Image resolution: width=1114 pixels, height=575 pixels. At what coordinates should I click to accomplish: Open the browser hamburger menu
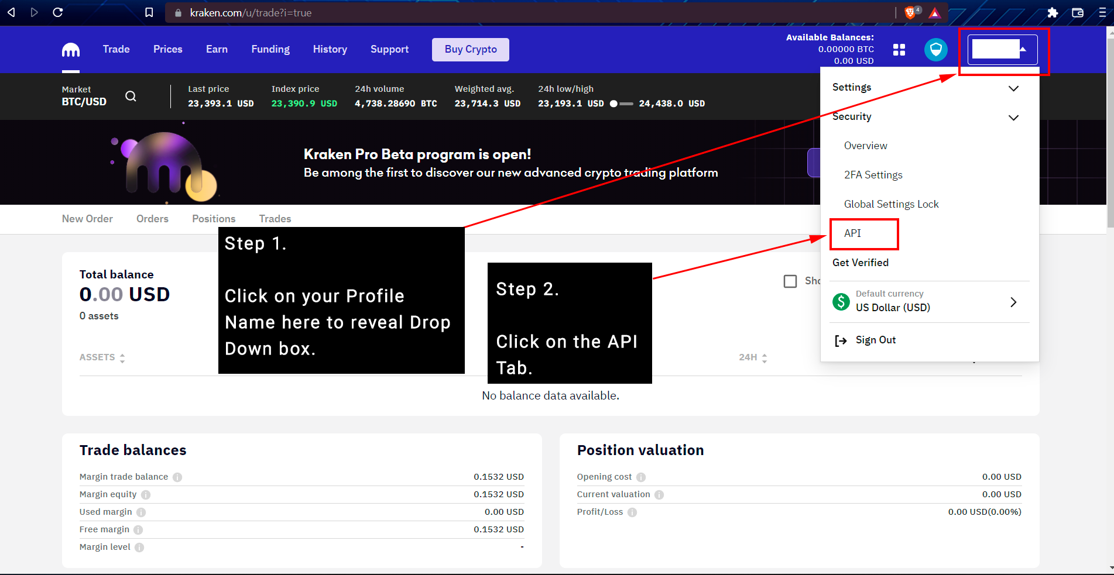(x=1102, y=12)
